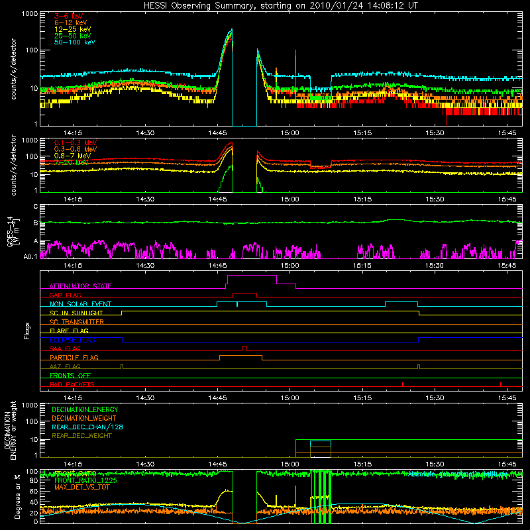Click the counts/s/detector title of the top panel

coord(13,69)
